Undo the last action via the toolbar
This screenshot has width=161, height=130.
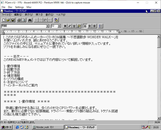pos(50,20)
